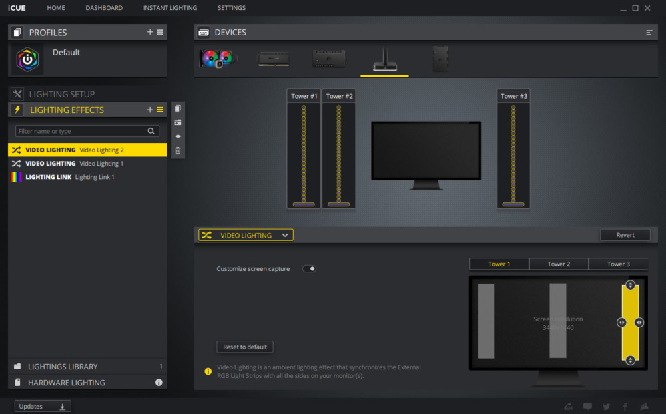
Task: Switch to the Tower 3 tab
Action: click(619, 264)
